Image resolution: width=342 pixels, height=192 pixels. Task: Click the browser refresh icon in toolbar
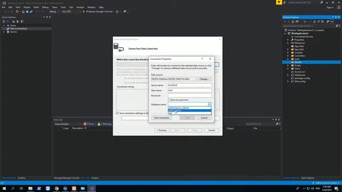[x=117, y=12]
